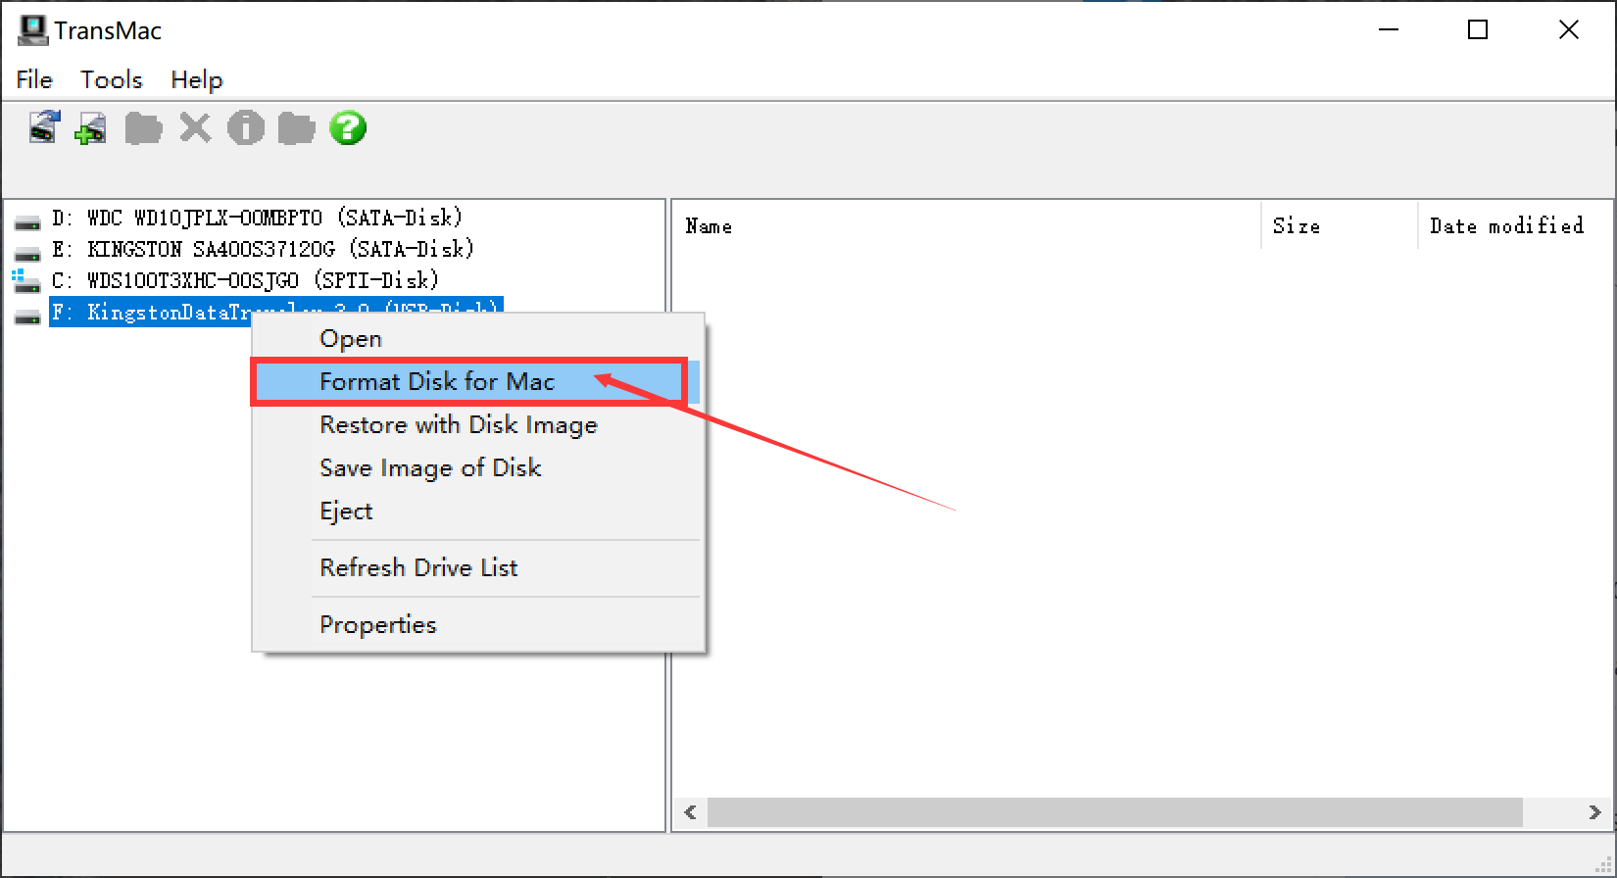Viewport: 1617px width, 878px height.
Task: Click the F: USB drive disk icon
Action: pos(27,317)
